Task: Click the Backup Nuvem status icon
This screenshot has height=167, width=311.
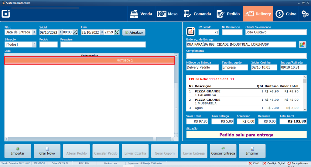Action: pyautogui.click(x=289, y=163)
